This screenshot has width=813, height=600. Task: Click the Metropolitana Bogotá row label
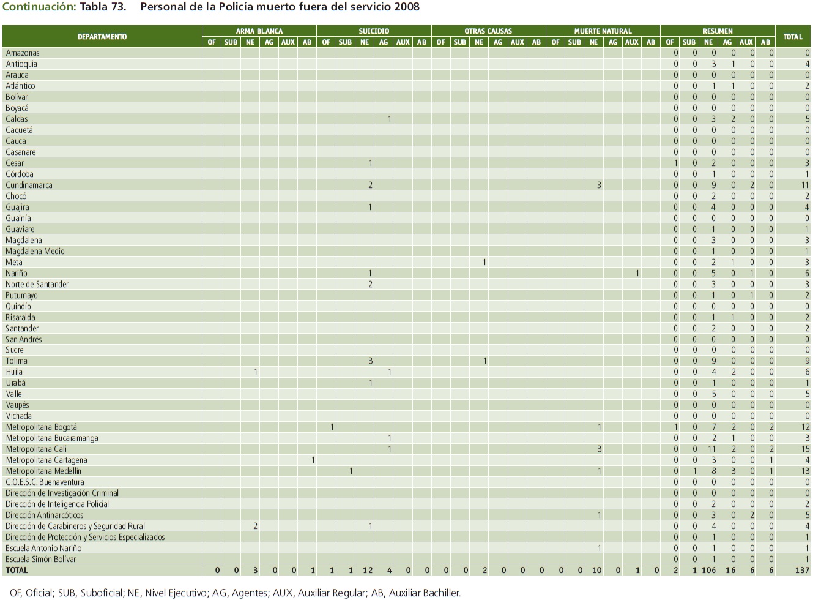41,427
